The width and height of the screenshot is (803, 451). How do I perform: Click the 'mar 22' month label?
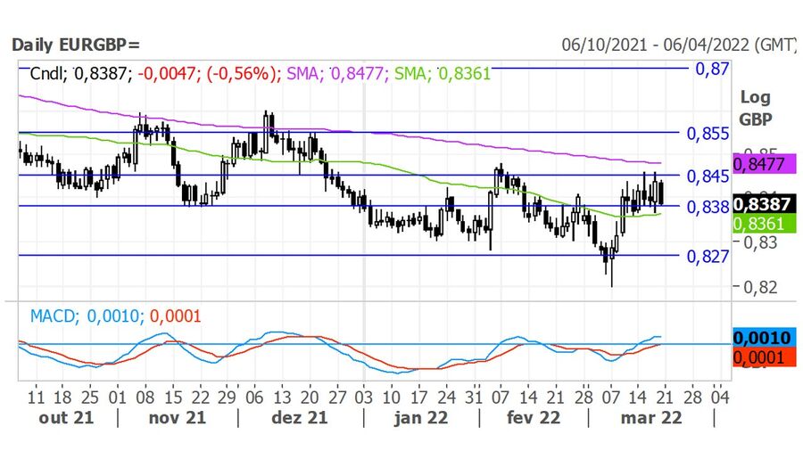(x=651, y=418)
